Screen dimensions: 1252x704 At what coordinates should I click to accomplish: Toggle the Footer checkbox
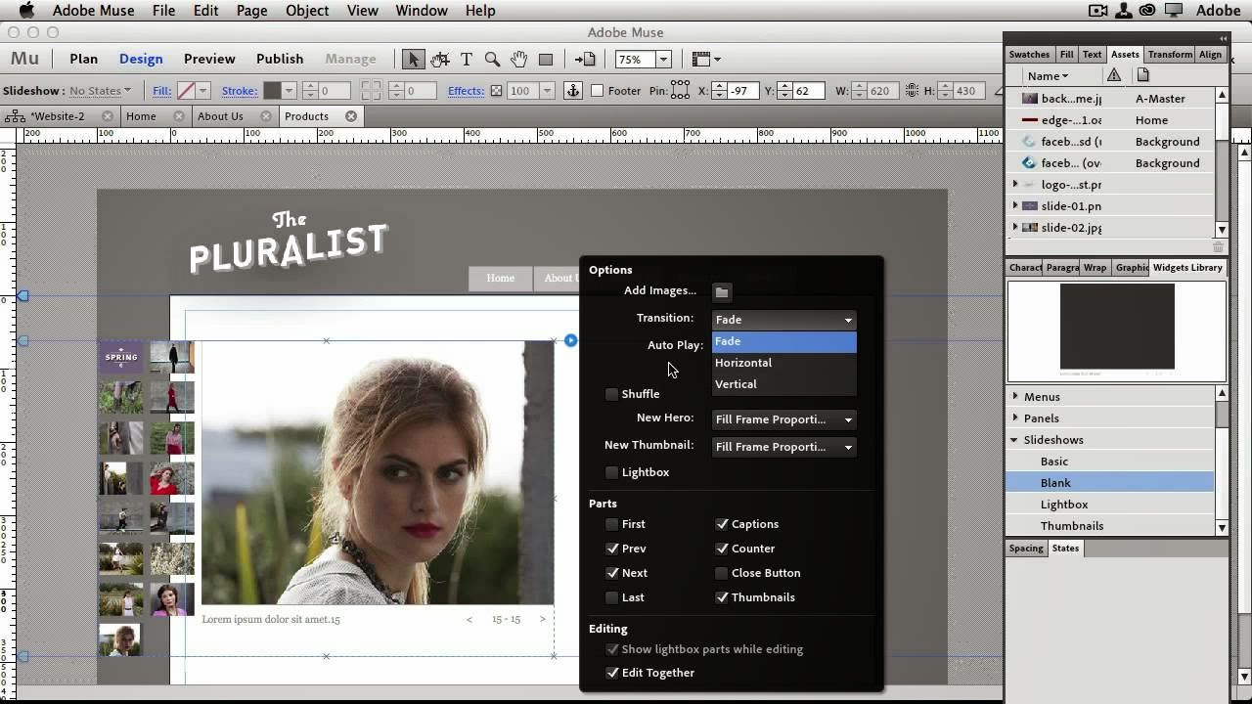(597, 91)
